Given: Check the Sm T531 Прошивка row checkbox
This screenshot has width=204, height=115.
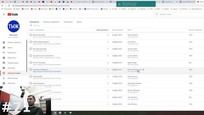Looking at the screenshot, I should [31, 63].
